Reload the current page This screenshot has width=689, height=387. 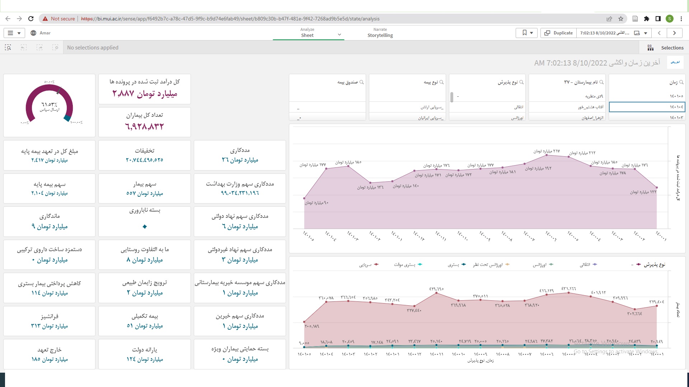tap(31, 19)
